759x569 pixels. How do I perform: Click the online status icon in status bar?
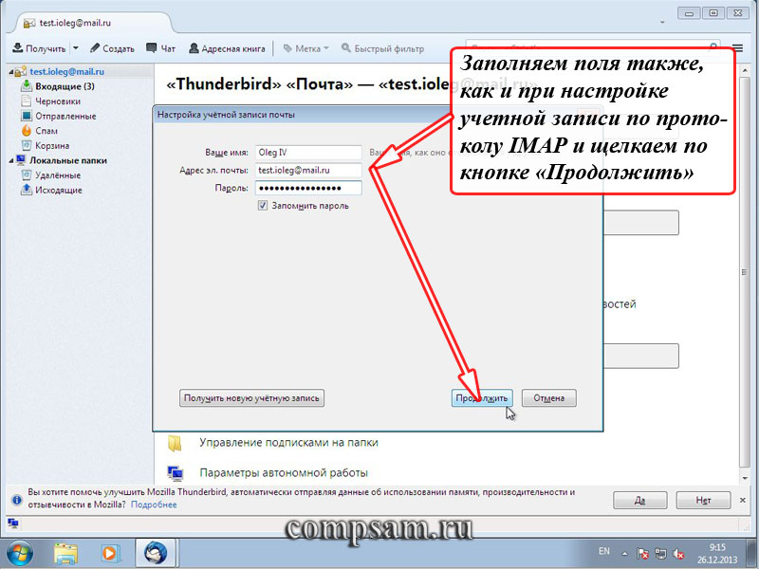coord(13,523)
